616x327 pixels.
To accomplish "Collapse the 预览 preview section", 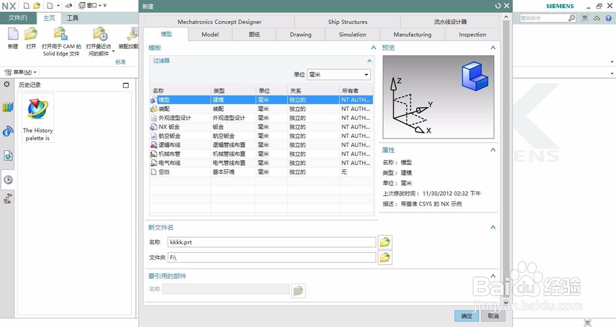I will (x=493, y=47).
